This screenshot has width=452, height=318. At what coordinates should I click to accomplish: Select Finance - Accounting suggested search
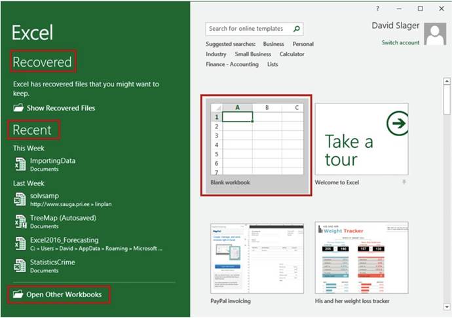coord(232,65)
